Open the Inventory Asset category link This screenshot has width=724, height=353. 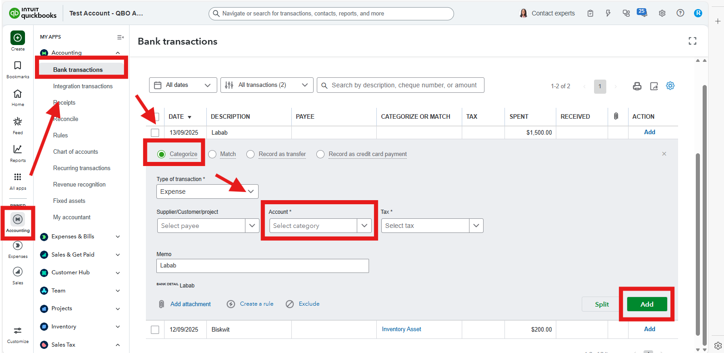[401, 329]
